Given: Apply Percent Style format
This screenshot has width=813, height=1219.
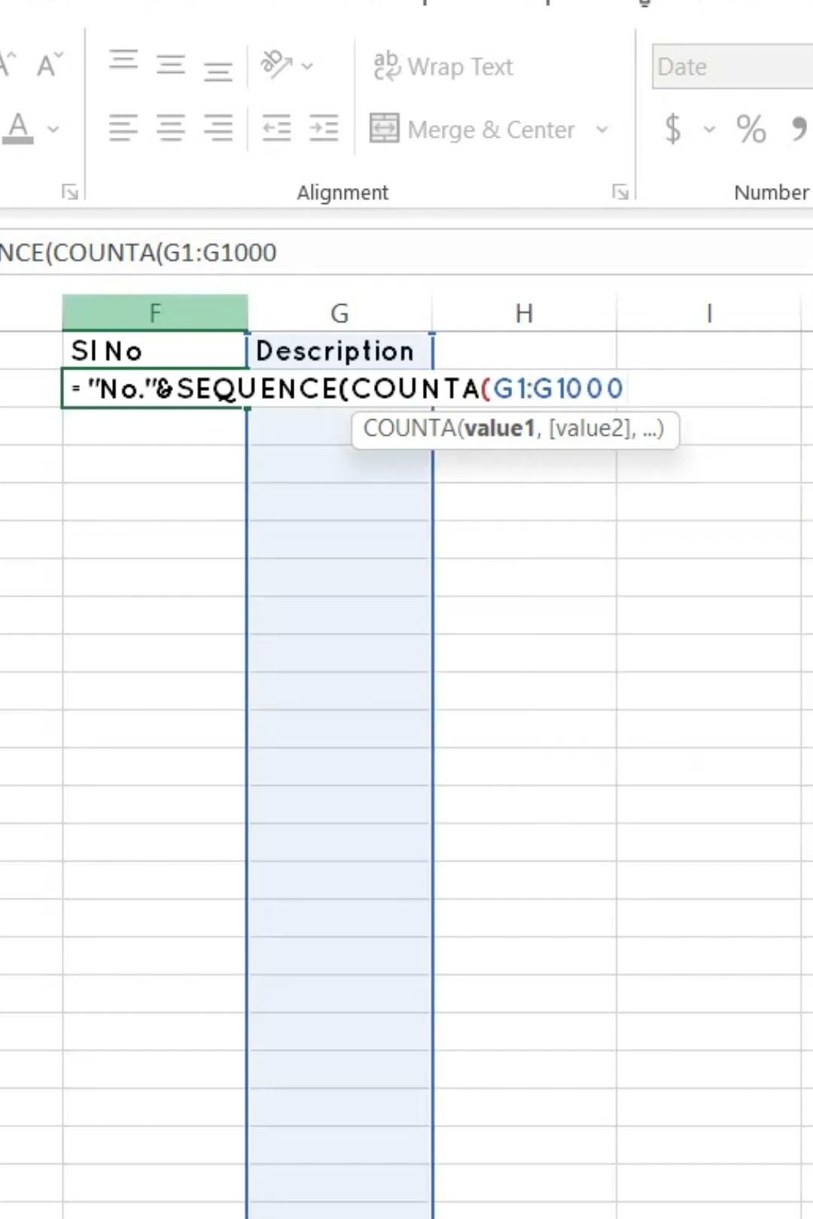Looking at the screenshot, I should [751, 129].
